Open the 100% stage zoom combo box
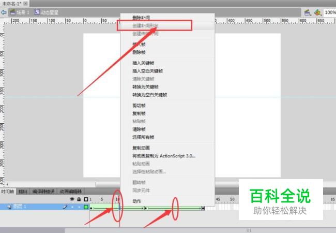The width and height of the screenshot is (336, 233). point(330,12)
